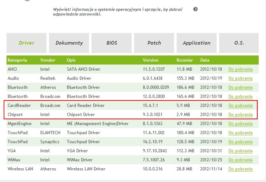Click the WiMax Driver description text
266x182 pixels.
[x=80, y=160]
